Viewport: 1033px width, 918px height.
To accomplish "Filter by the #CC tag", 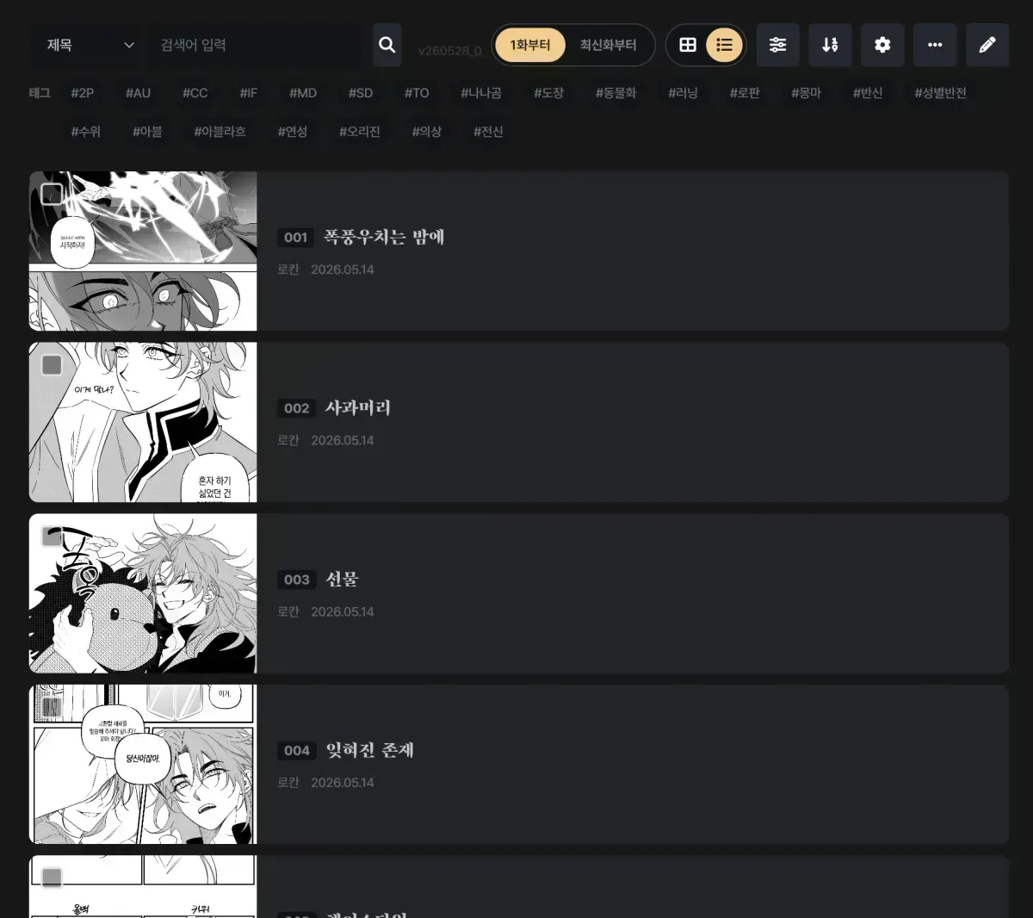I will click(x=195, y=93).
